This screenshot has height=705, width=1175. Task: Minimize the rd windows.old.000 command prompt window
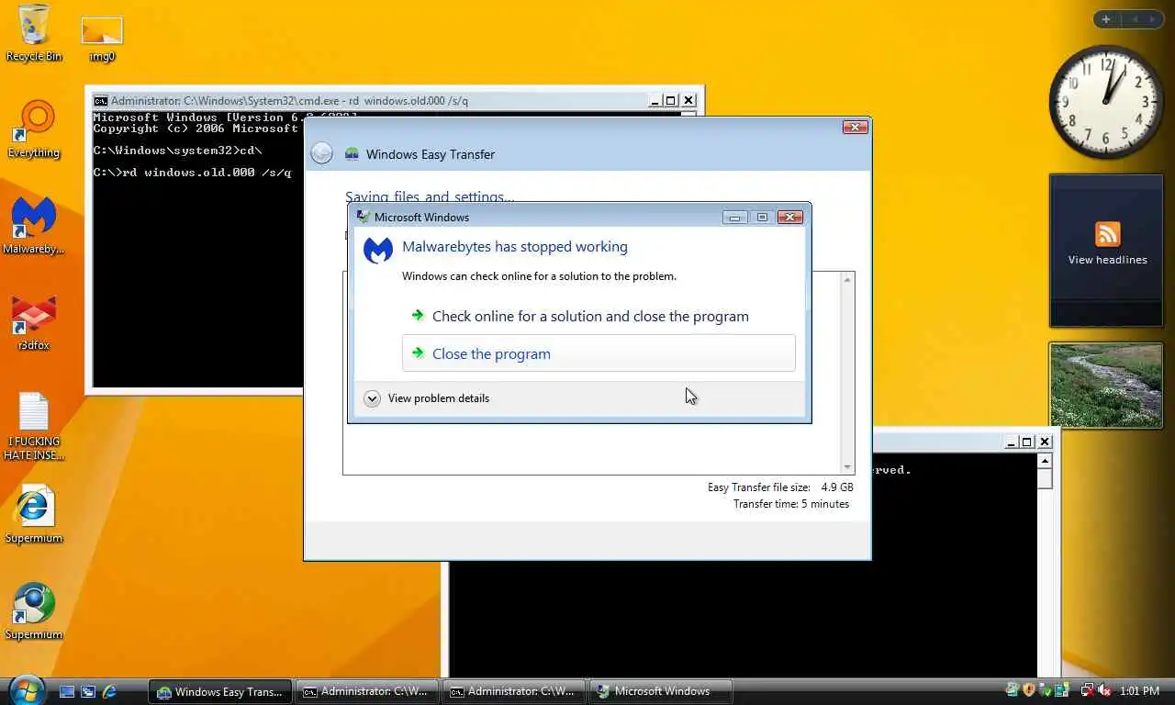click(655, 101)
